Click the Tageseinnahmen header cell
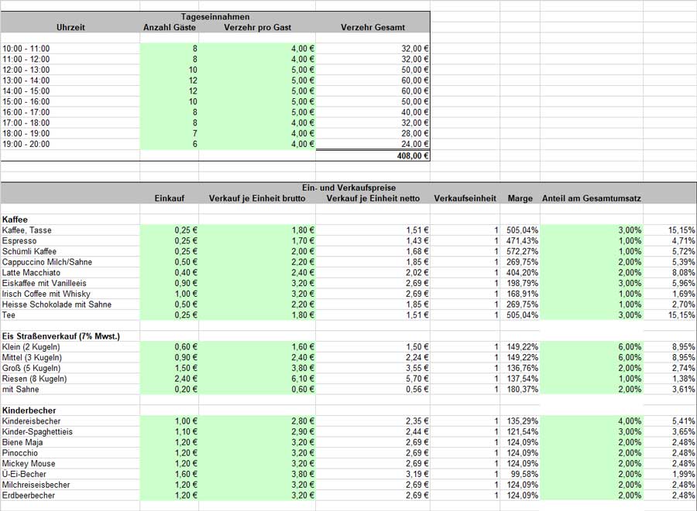Image resolution: width=697 pixels, height=511 pixels. click(x=215, y=16)
